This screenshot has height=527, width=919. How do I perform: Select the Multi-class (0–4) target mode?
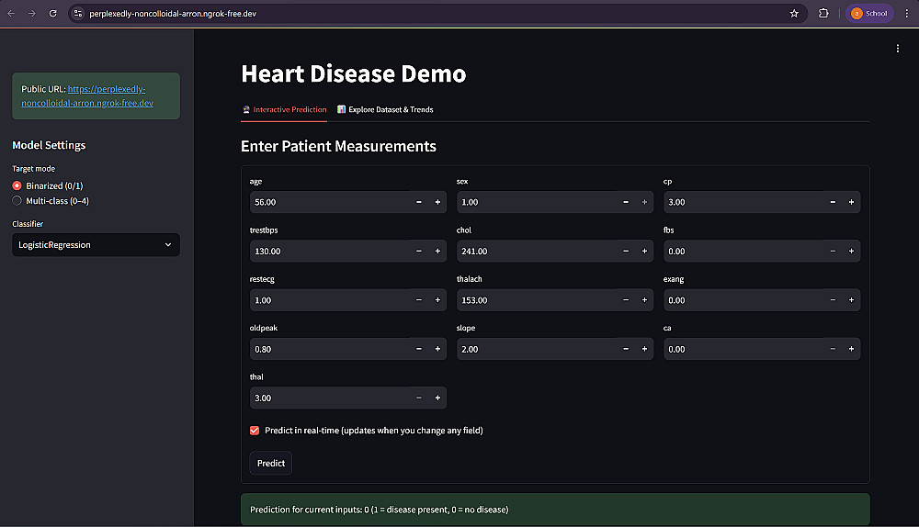(17, 200)
